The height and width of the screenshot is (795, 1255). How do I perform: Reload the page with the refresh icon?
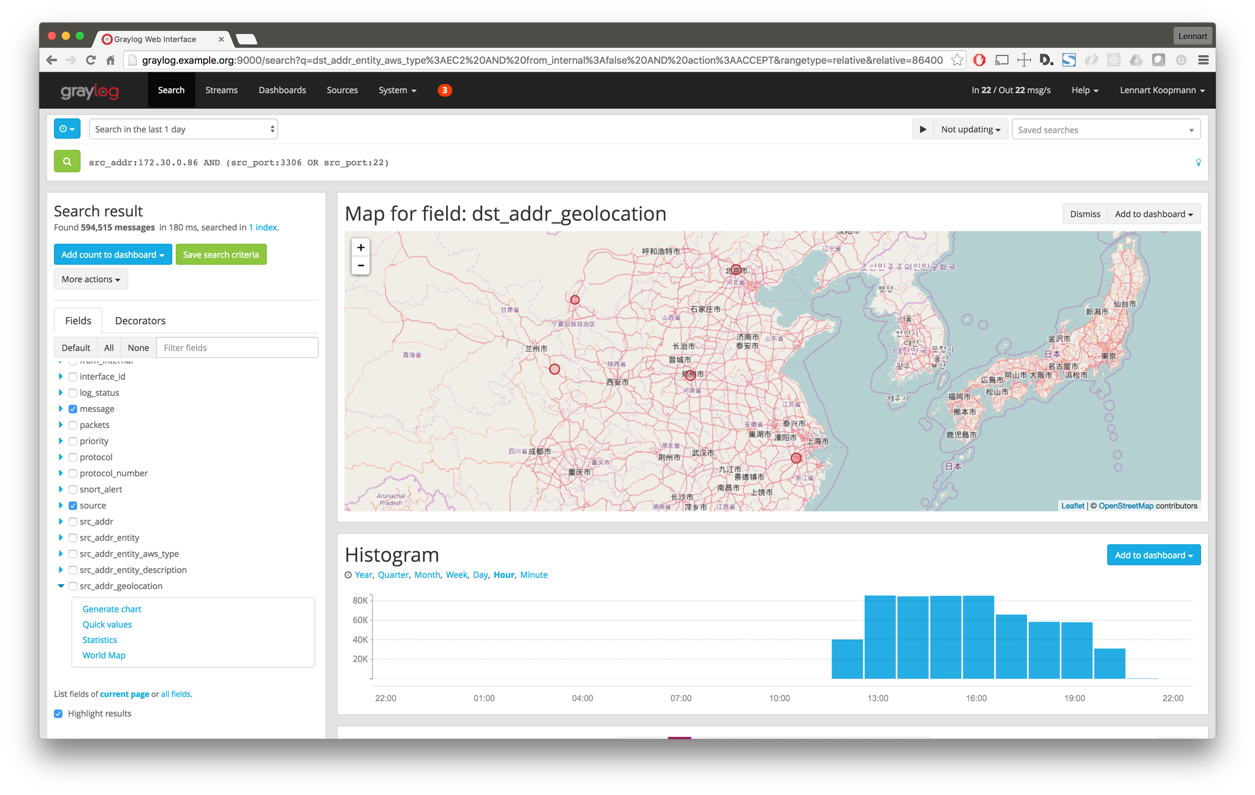click(x=91, y=60)
